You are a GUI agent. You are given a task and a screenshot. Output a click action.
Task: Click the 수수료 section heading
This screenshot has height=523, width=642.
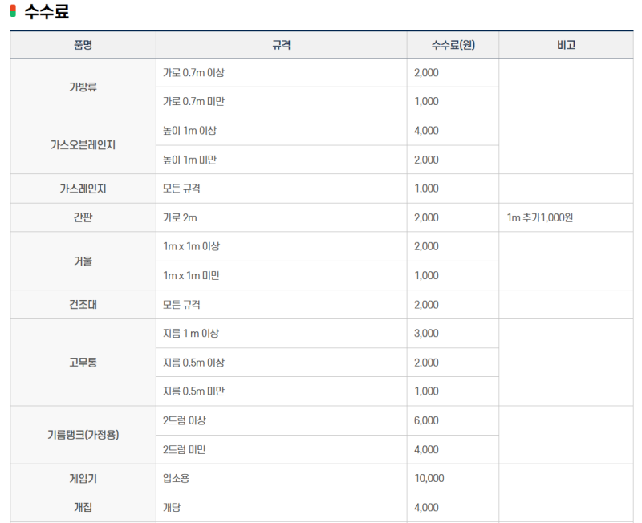pyautogui.click(x=47, y=11)
